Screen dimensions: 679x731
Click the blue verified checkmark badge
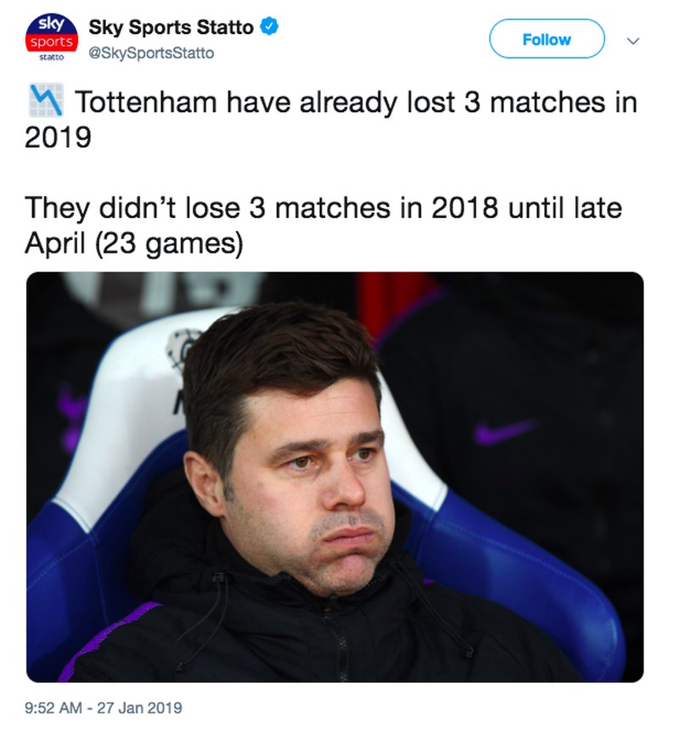269,27
